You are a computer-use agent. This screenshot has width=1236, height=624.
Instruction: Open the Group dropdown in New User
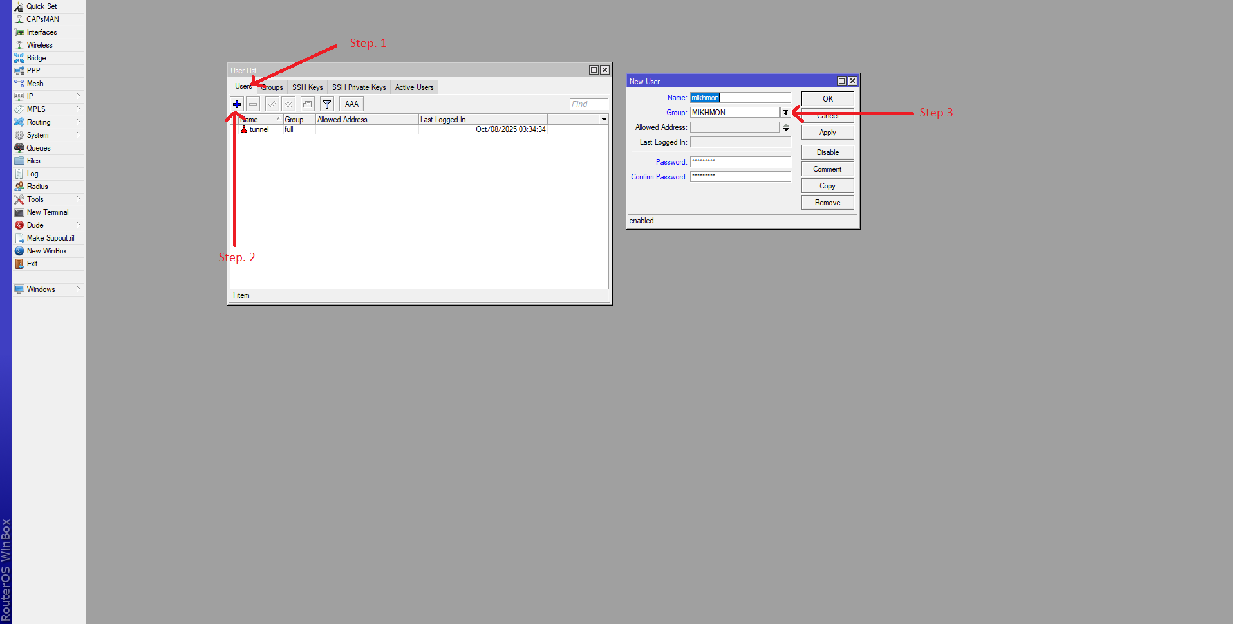pyautogui.click(x=785, y=113)
